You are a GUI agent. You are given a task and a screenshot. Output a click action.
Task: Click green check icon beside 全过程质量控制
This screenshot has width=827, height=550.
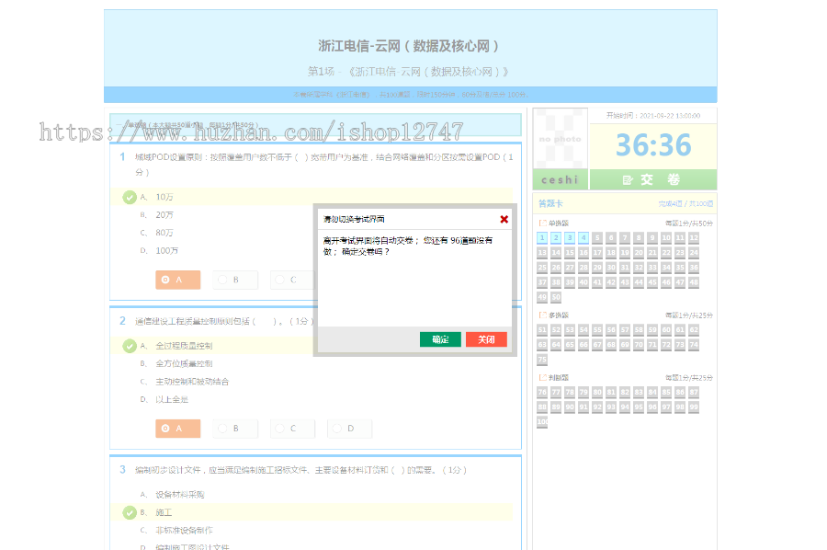[130, 346]
